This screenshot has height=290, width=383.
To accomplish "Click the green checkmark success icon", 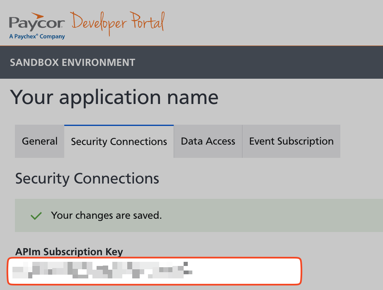I will 36,216.
